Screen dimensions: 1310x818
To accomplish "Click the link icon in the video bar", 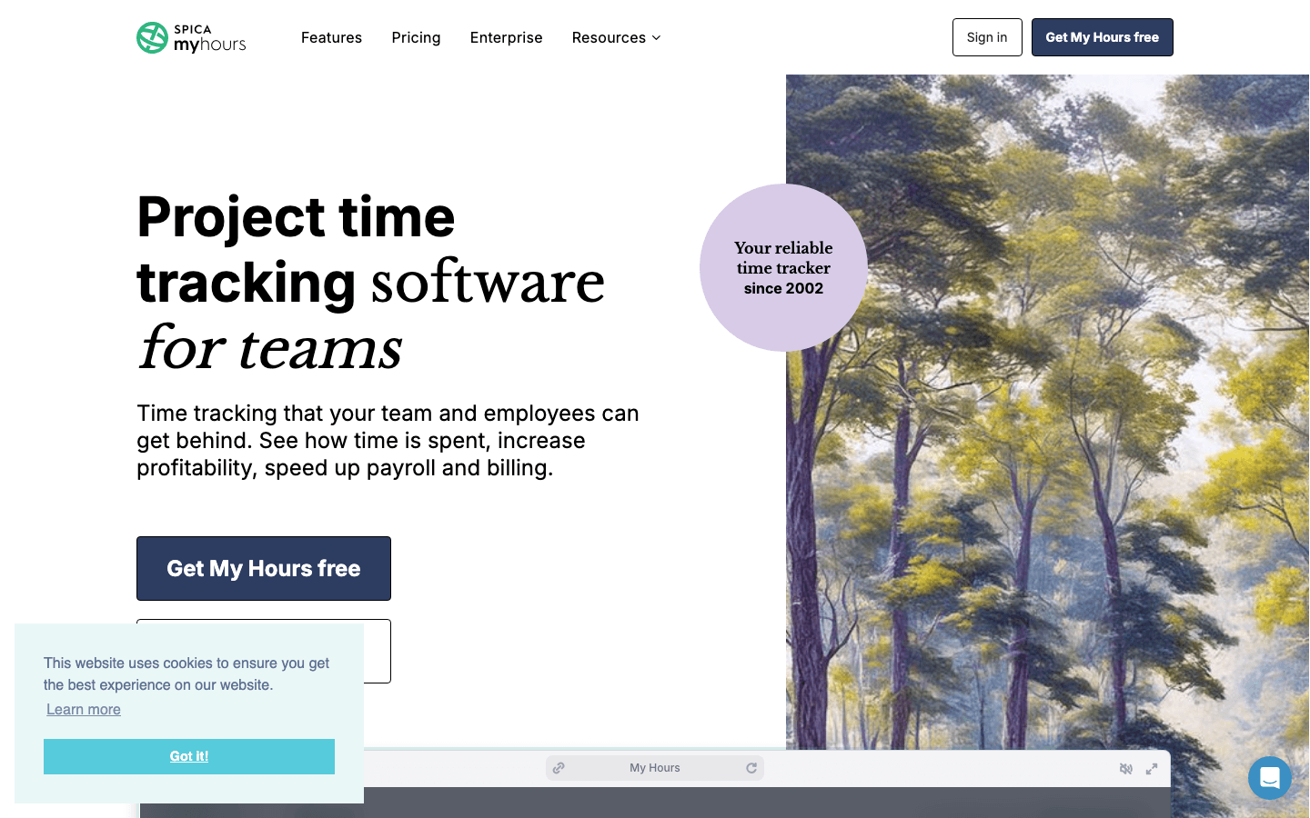I will click(559, 768).
